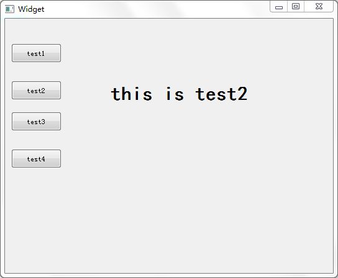Maximize the Widget window
The width and height of the screenshot is (338, 278).
(296, 6)
